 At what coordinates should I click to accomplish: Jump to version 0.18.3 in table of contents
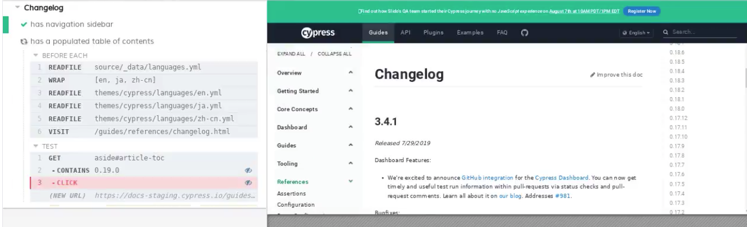677,80
